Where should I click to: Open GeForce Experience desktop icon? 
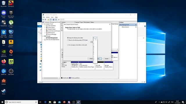(x=3, y=53)
